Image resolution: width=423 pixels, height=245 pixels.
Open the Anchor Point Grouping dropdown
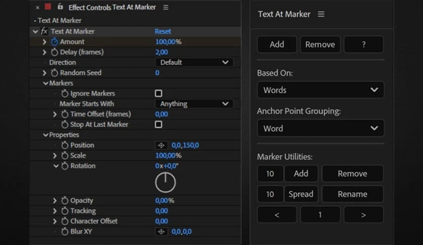320,128
